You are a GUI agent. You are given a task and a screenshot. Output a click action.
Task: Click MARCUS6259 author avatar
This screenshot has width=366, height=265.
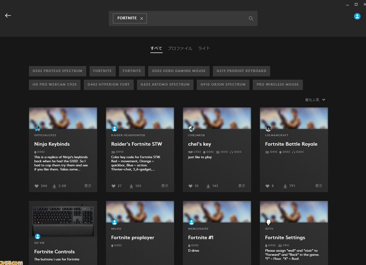(x=191, y=222)
